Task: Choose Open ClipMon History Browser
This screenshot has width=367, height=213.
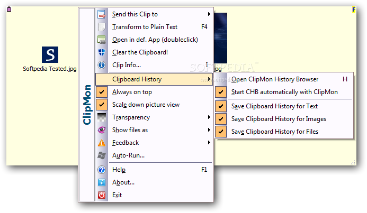Action: (x=283, y=79)
